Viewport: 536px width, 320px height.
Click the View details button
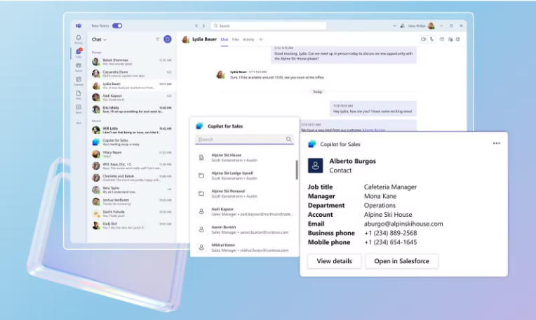[x=335, y=261]
